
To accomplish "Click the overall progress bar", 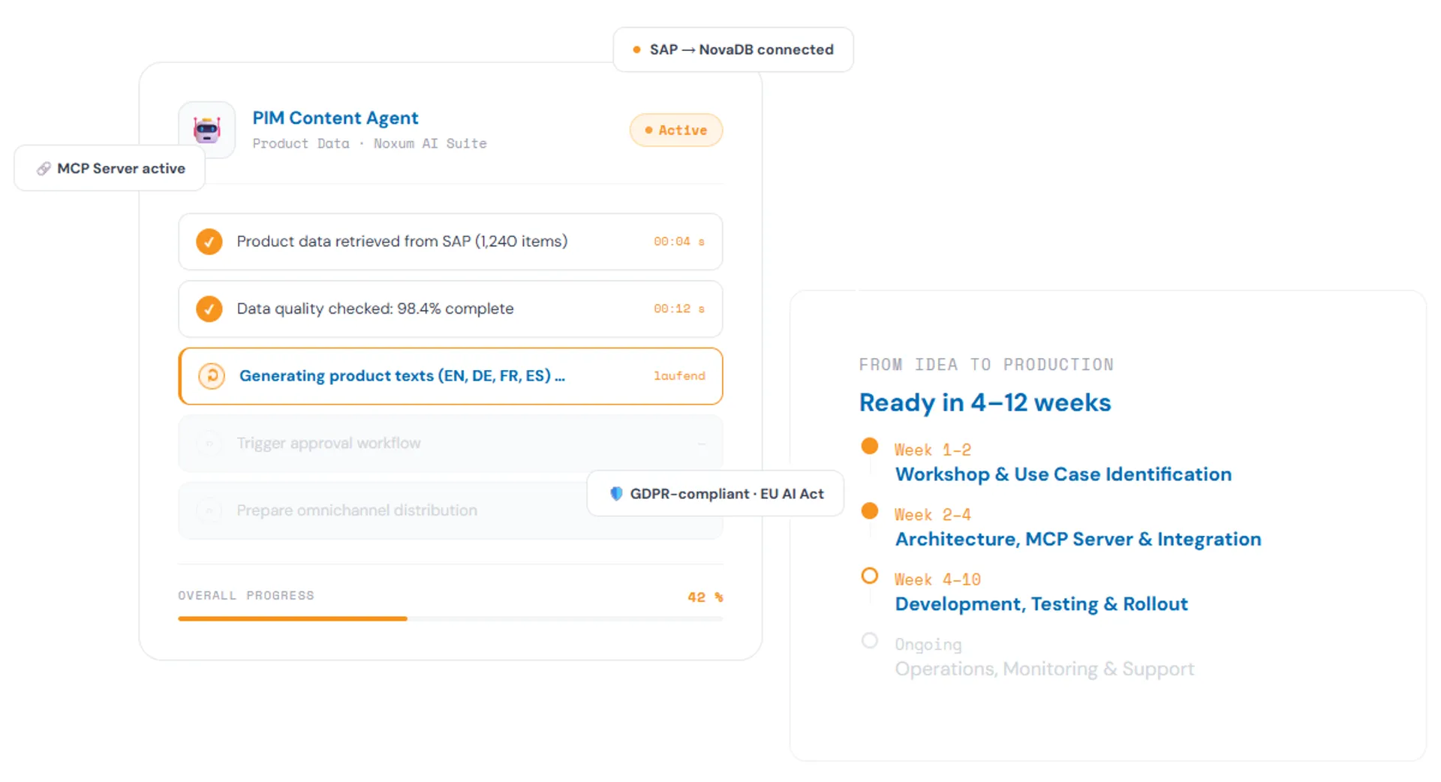I will (x=450, y=618).
